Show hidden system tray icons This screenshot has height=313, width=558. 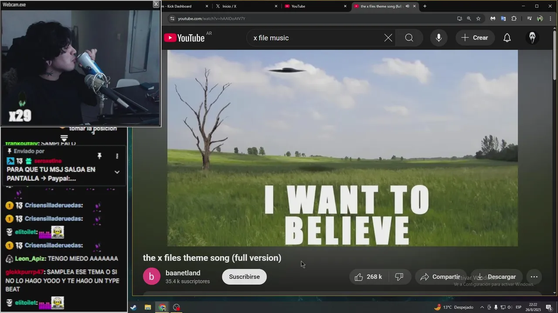coord(482,307)
